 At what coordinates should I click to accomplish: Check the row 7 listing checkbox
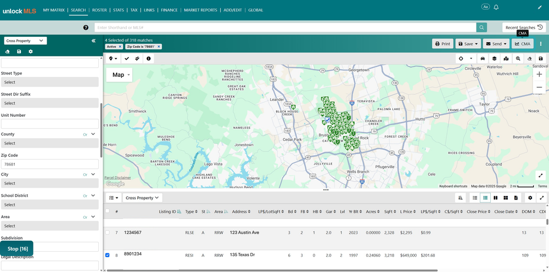(x=108, y=233)
